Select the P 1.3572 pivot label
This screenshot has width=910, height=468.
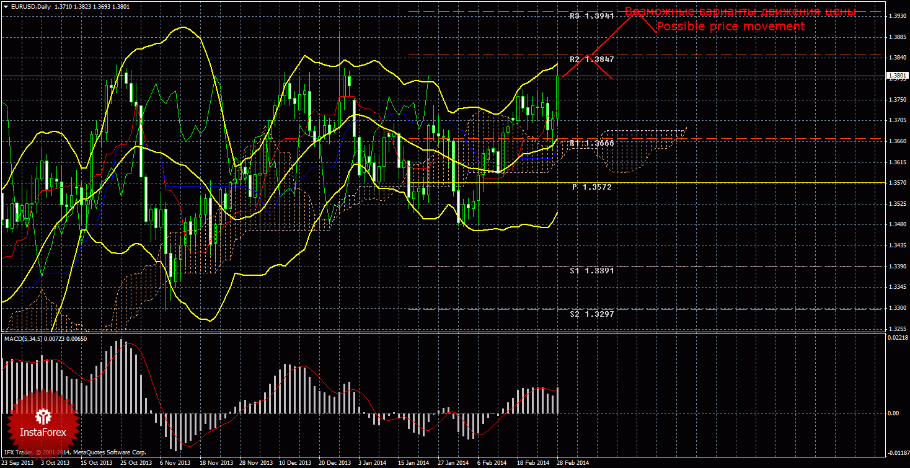point(592,187)
